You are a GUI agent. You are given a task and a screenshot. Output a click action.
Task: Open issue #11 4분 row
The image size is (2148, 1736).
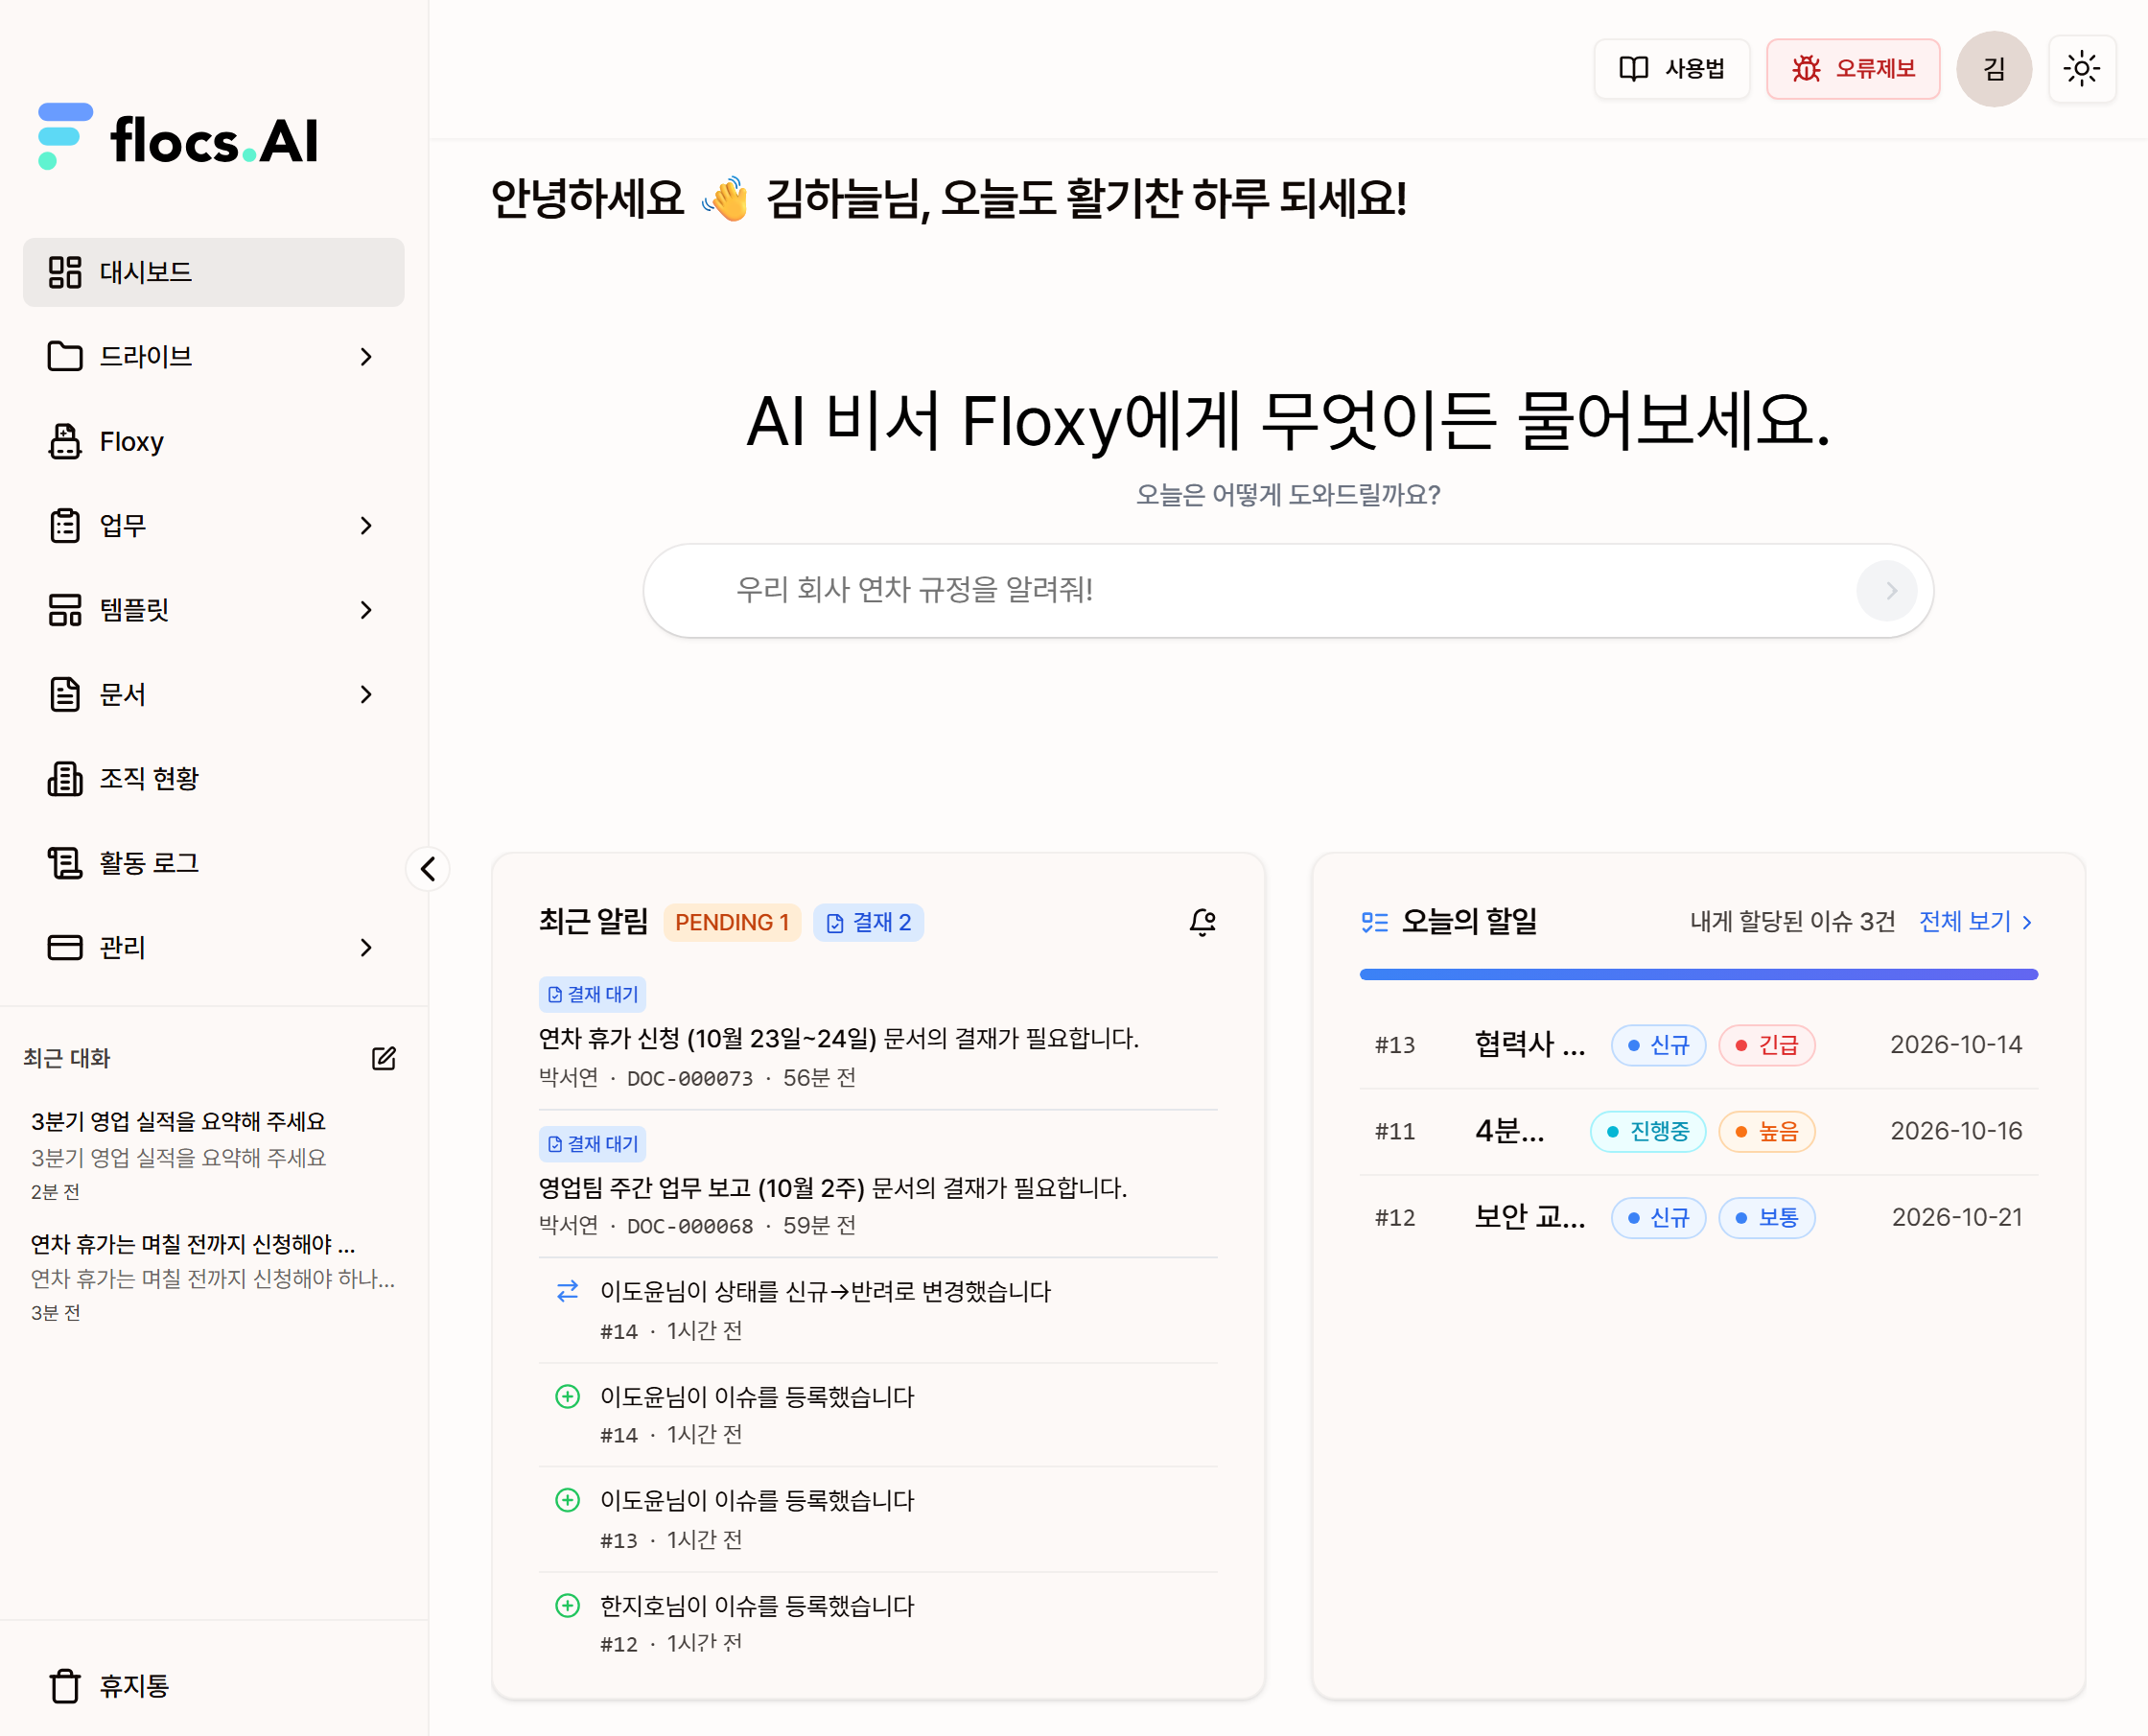[1697, 1131]
